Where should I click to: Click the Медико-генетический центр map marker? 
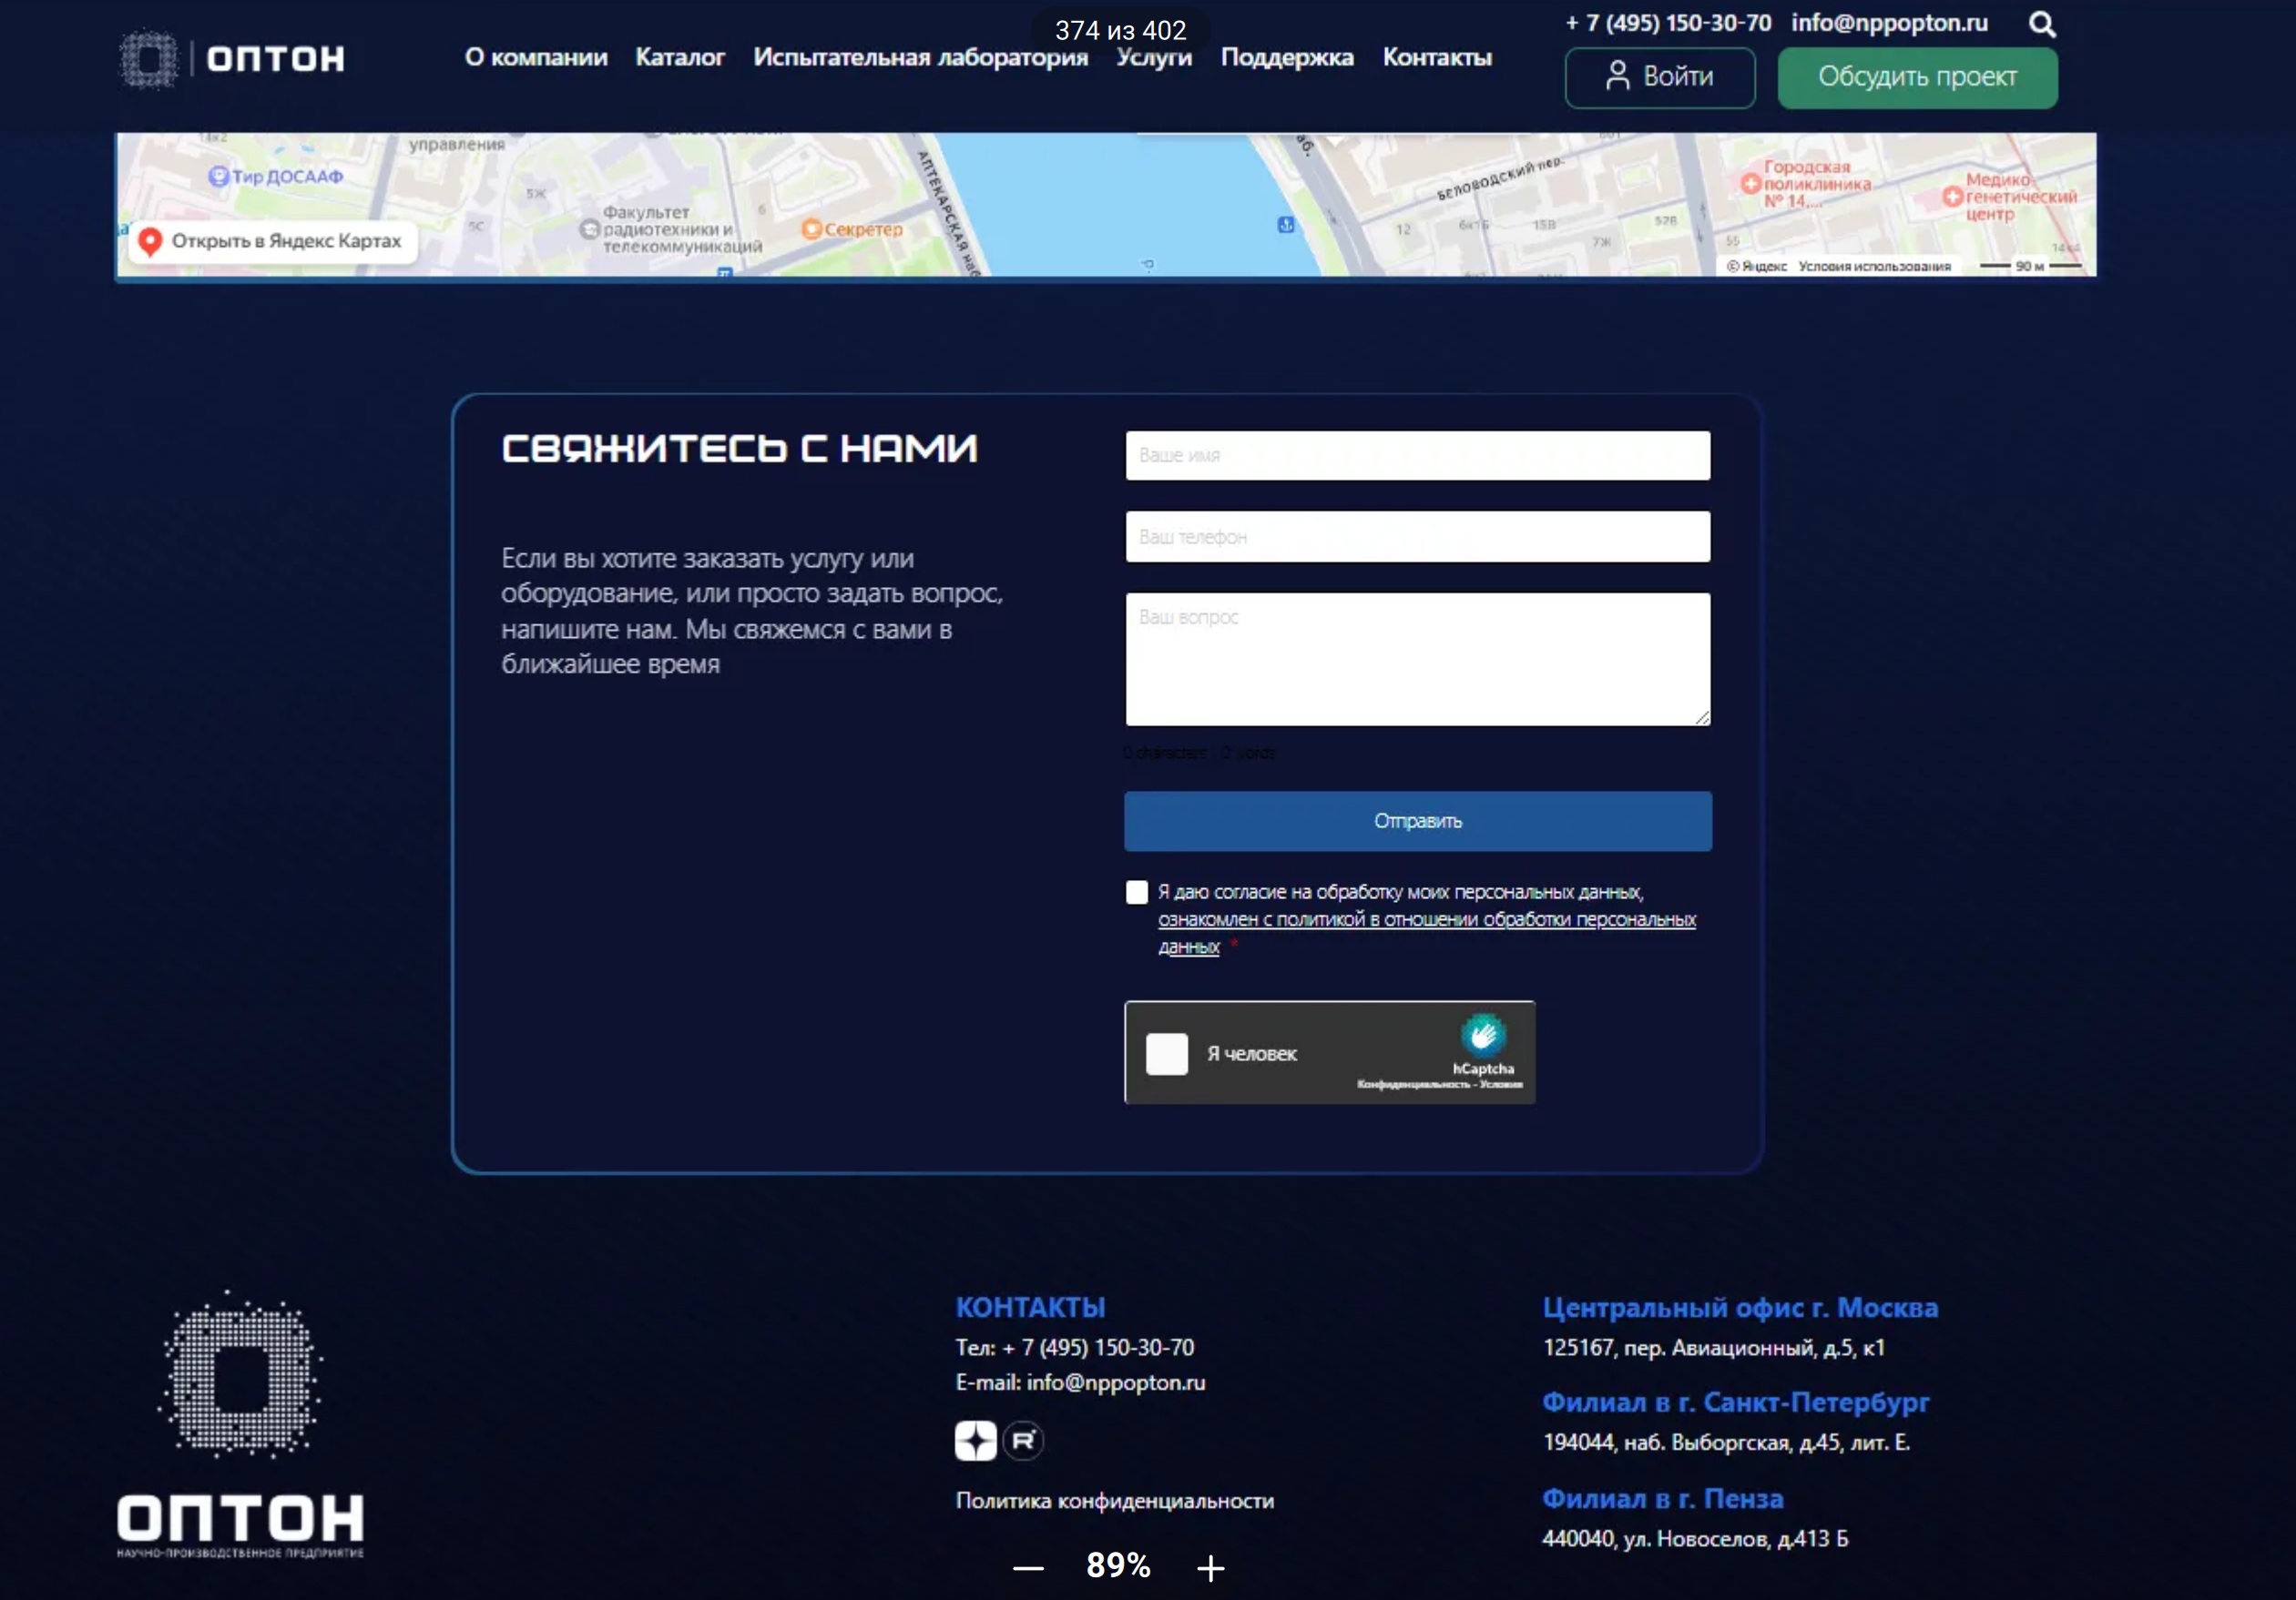(x=1952, y=197)
